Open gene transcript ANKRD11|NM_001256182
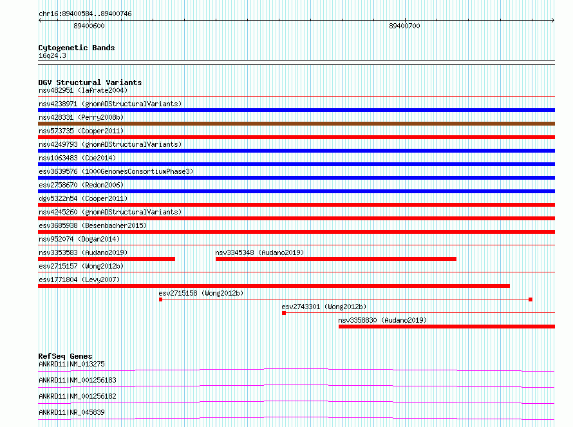573x427 pixels. (77, 396)
